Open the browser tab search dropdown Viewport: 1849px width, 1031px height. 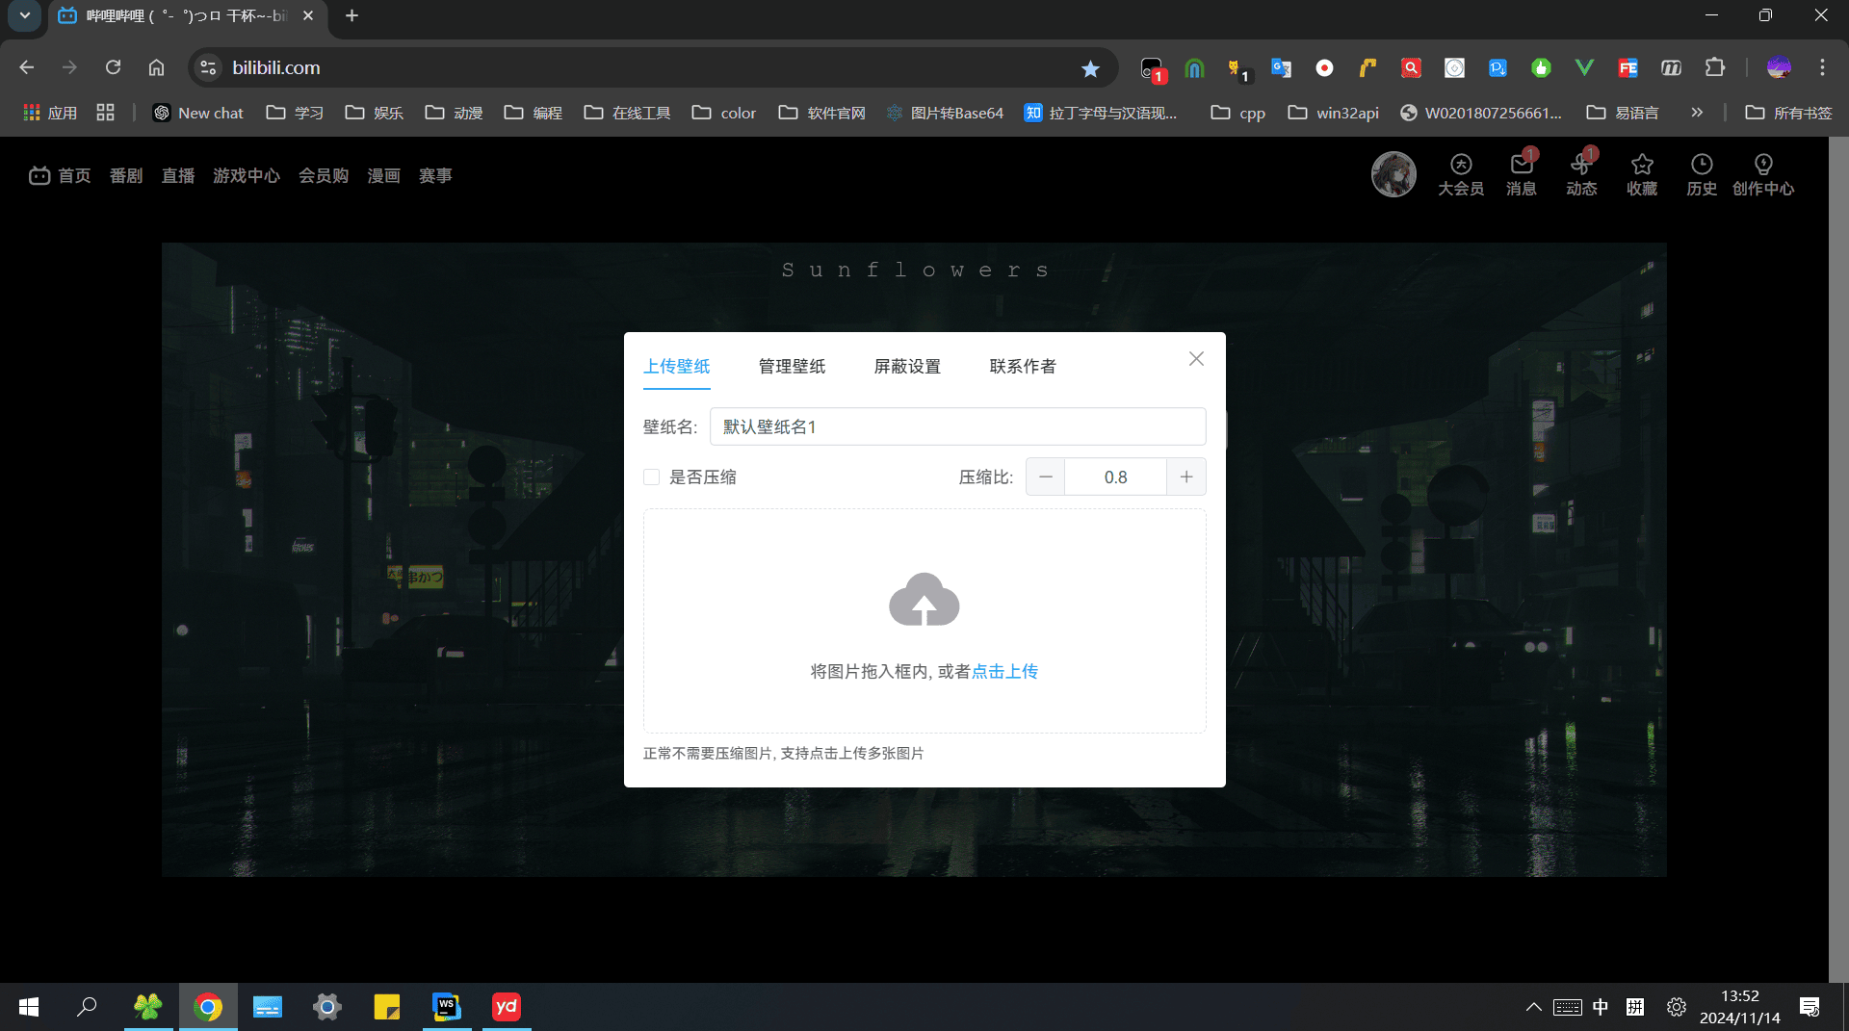tap(24, 15)
